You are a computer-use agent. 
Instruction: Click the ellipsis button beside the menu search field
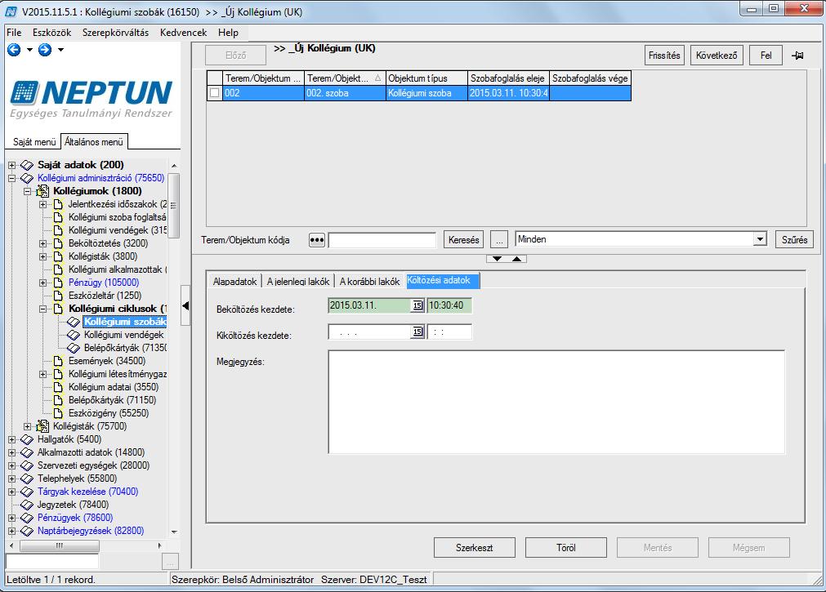point(170,562)
